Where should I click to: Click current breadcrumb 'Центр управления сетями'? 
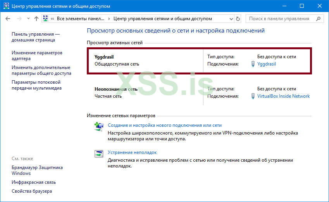tap(163, 19)
